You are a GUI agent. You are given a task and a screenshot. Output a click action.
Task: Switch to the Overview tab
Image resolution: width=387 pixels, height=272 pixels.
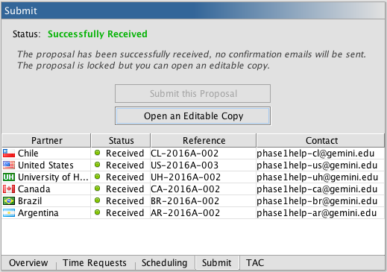pos(28,262)
